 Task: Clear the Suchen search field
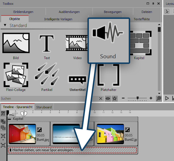tap(101, 99)
